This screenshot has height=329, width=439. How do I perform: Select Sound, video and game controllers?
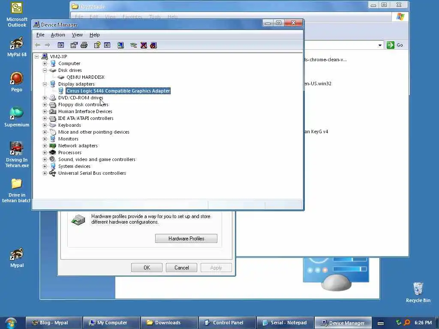pyautogui.click(x=97, y=159)
